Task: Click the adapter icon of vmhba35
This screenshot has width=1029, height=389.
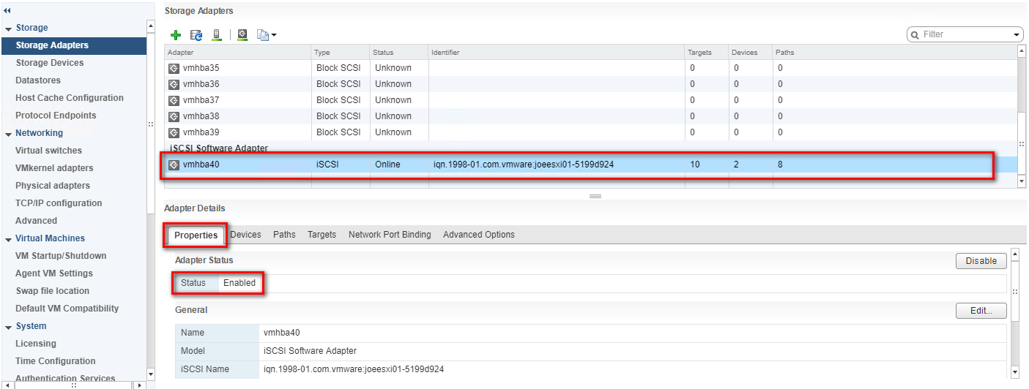Action: [x=174, y=68]
